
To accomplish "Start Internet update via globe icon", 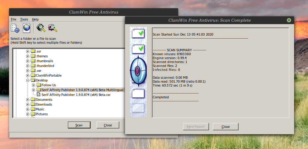I will pyautogui.click(x=27, y=28).
